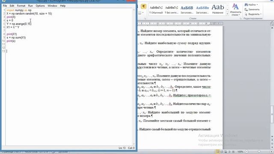The image size is (274, 154).
Task: Click the Word zoom slider handle
Action: tap(259, 152)
